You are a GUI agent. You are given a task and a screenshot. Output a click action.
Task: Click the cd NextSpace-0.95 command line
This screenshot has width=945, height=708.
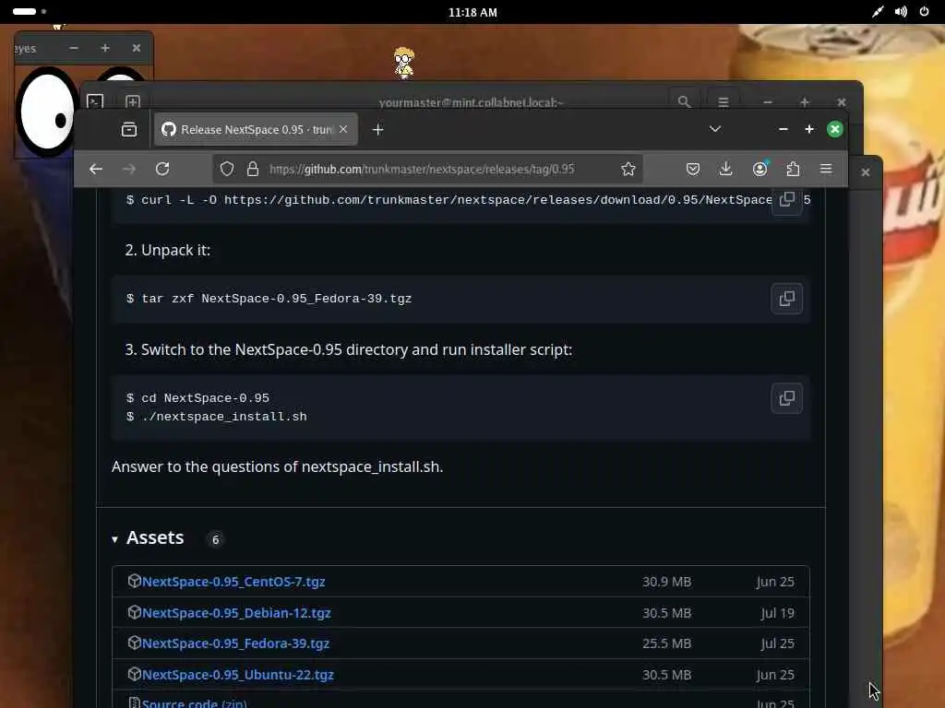[205, 398]
